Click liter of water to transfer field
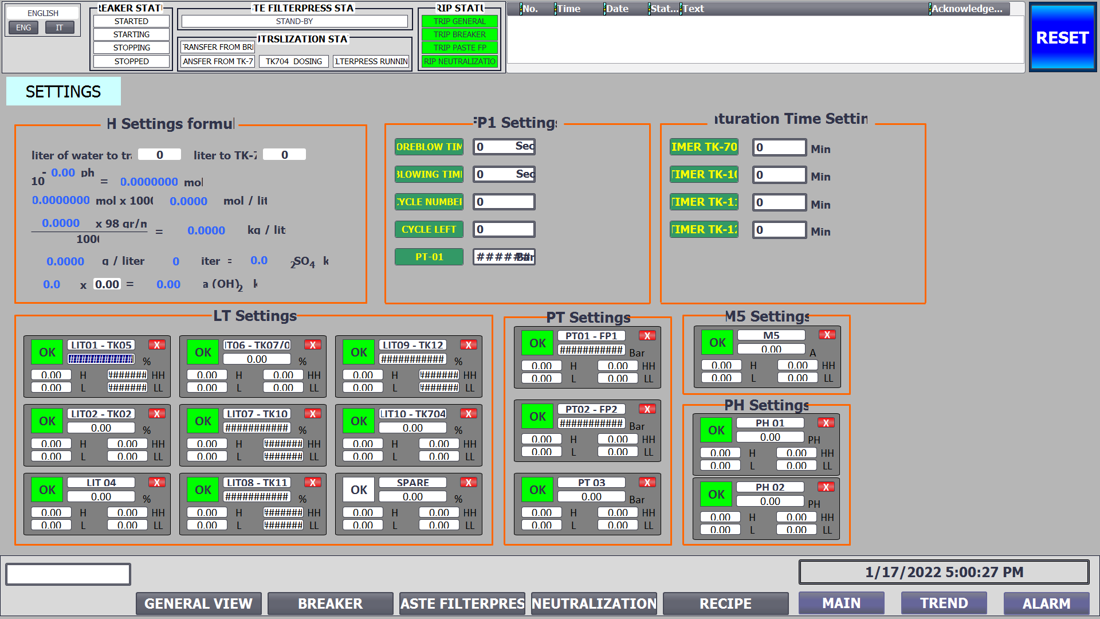This screenshot has height=619, width=1100. pyautogui.click(x=160, y=155)
